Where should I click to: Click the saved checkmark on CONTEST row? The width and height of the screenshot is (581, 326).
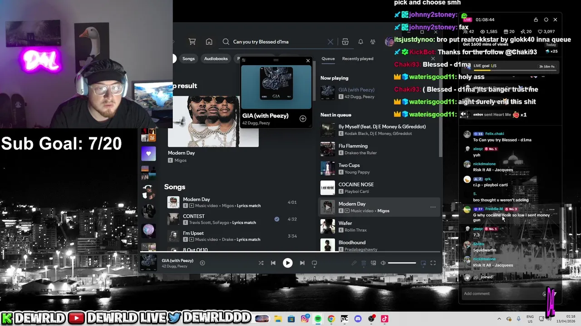[x=277, y=219]
